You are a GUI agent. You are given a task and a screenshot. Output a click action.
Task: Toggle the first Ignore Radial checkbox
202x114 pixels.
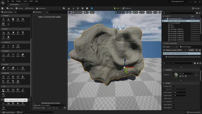point(174,104)
